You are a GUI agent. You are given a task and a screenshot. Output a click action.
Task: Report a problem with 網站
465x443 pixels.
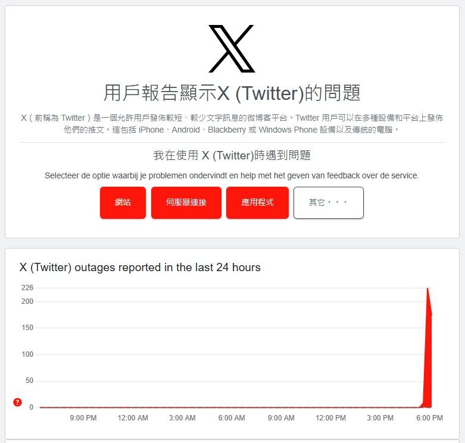click(x=123, y=203)
